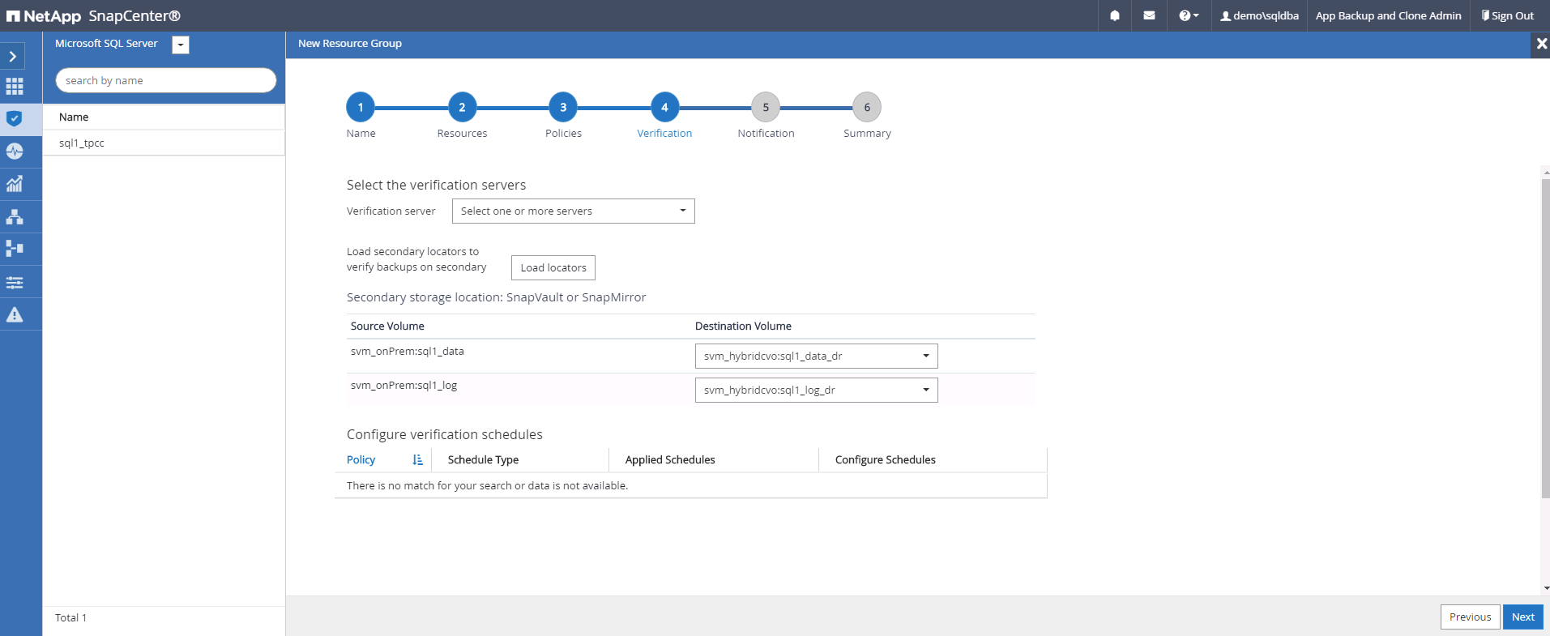Select step 4 Verification
The image size is (1550, 636).
tap(664, 107)
